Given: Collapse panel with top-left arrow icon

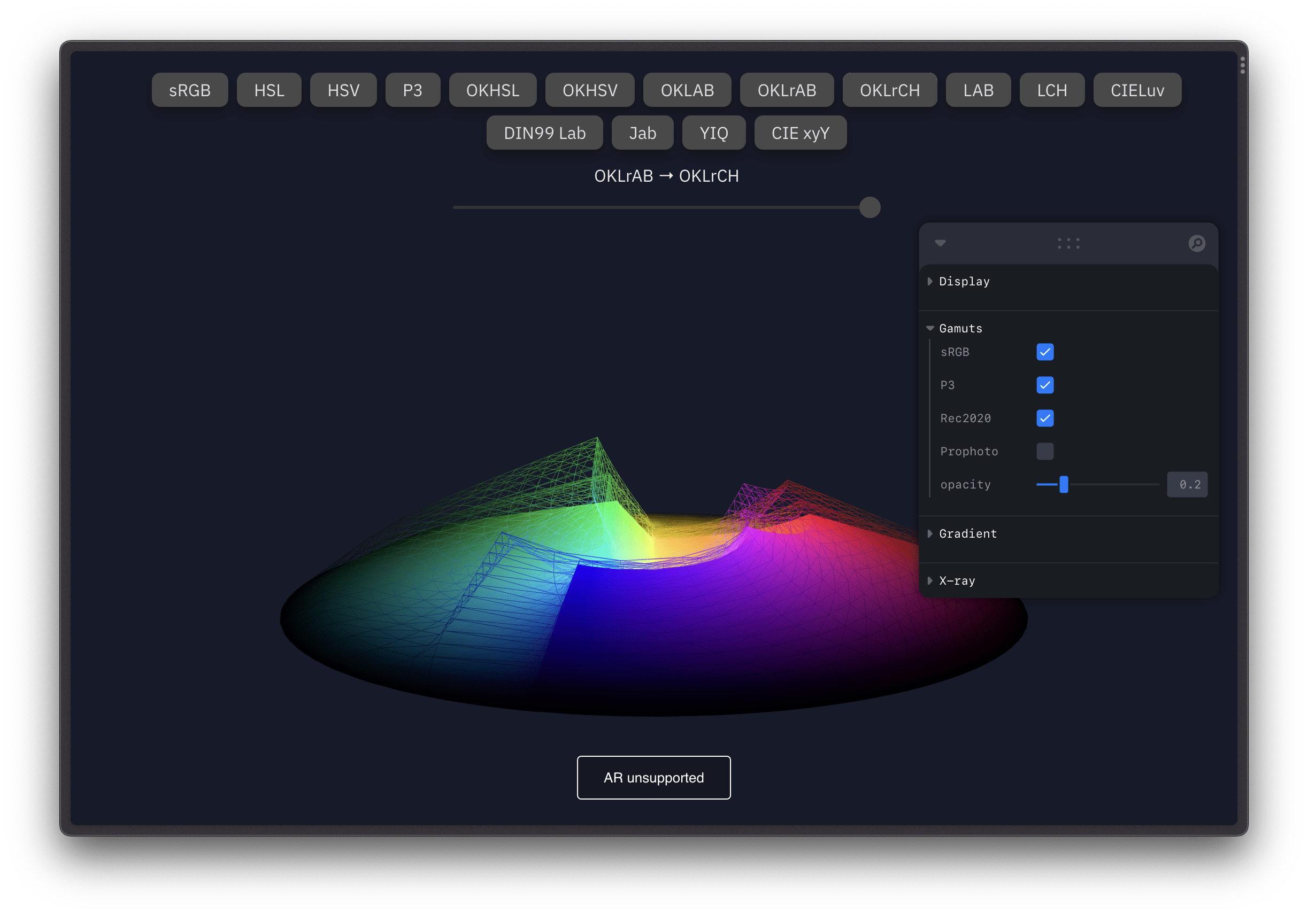Looking at the screenshot, I should 940,244.
